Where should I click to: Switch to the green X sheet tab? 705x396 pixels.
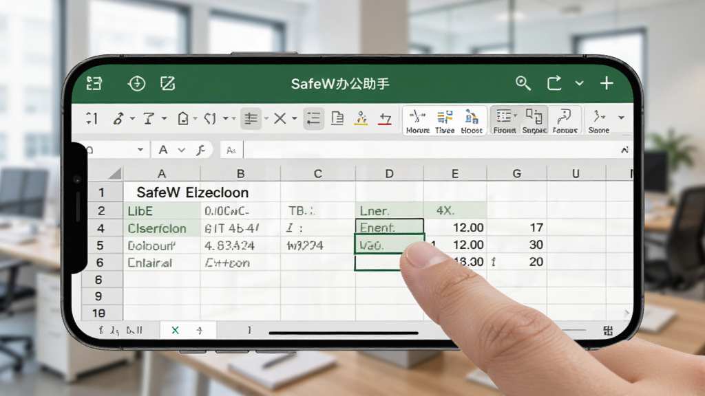pyautogui.click(x=176, y=331)
